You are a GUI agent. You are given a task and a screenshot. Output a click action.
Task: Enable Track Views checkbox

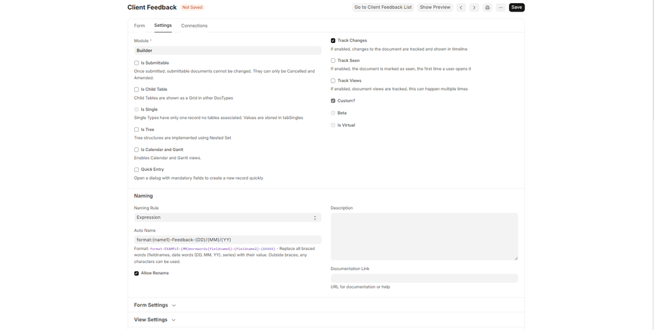pyautogui.click(x=333, y=81)
